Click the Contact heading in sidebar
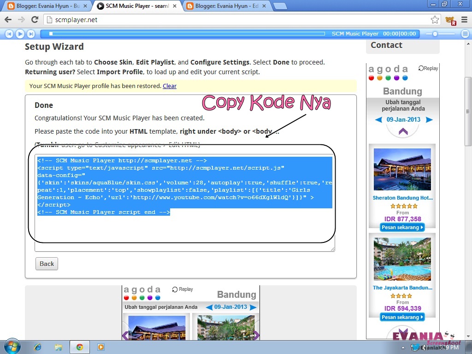 click(x=386, y=45)
